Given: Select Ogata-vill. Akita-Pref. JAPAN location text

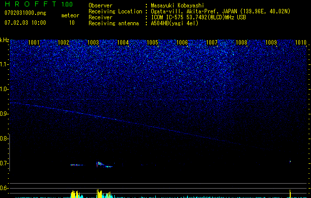Looking at the screenshot, I should click(221, 11).
